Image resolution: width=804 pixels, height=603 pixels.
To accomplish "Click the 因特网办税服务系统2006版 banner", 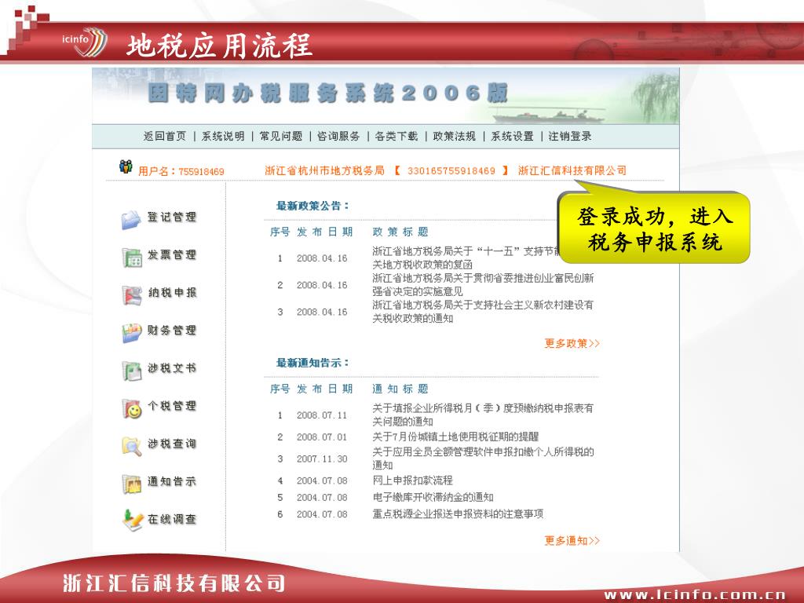I will tap(328, 93).
